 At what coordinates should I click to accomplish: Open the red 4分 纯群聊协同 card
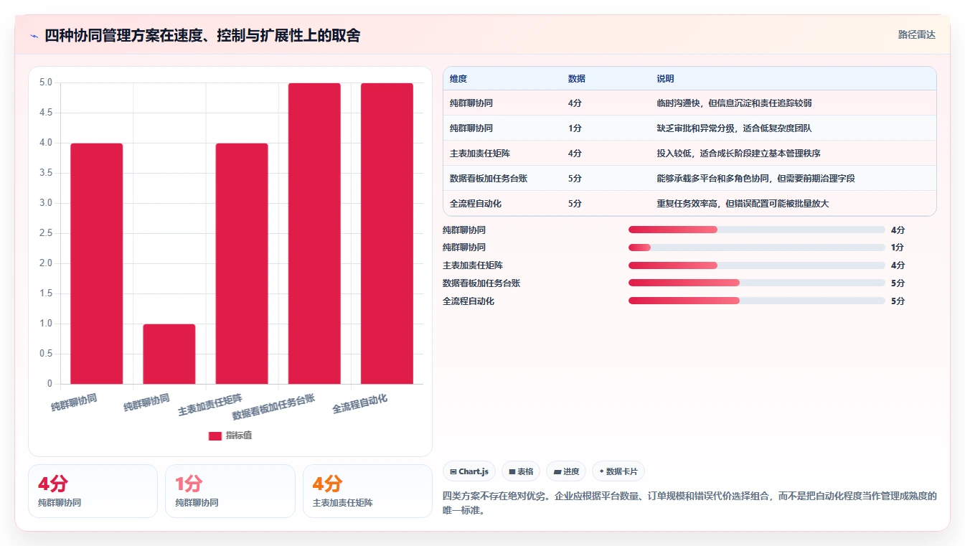tap(93, 491)
